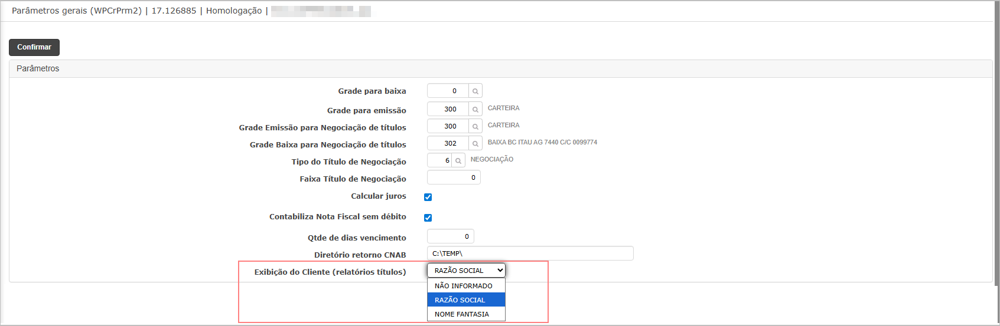This screenshot has height=326, width=1000.
Task: Toggle the Calcular juros checkbox
Action: click(x=428, y=197)
